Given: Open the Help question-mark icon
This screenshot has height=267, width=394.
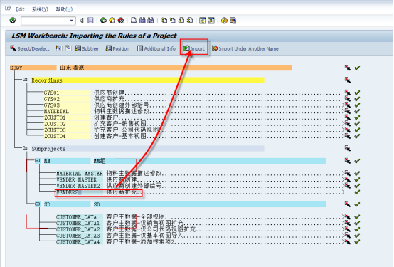Looking at the screenshot, I should click(x=224, y=21).
